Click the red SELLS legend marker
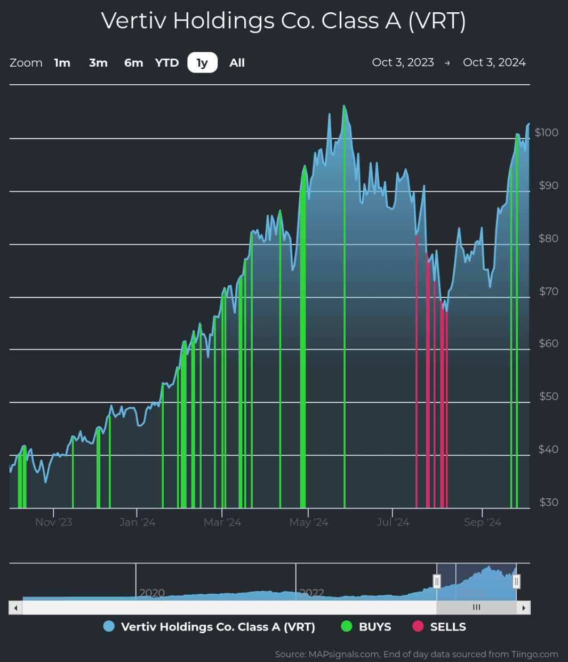The image size is (568, 662). click(x=418, y=627)
